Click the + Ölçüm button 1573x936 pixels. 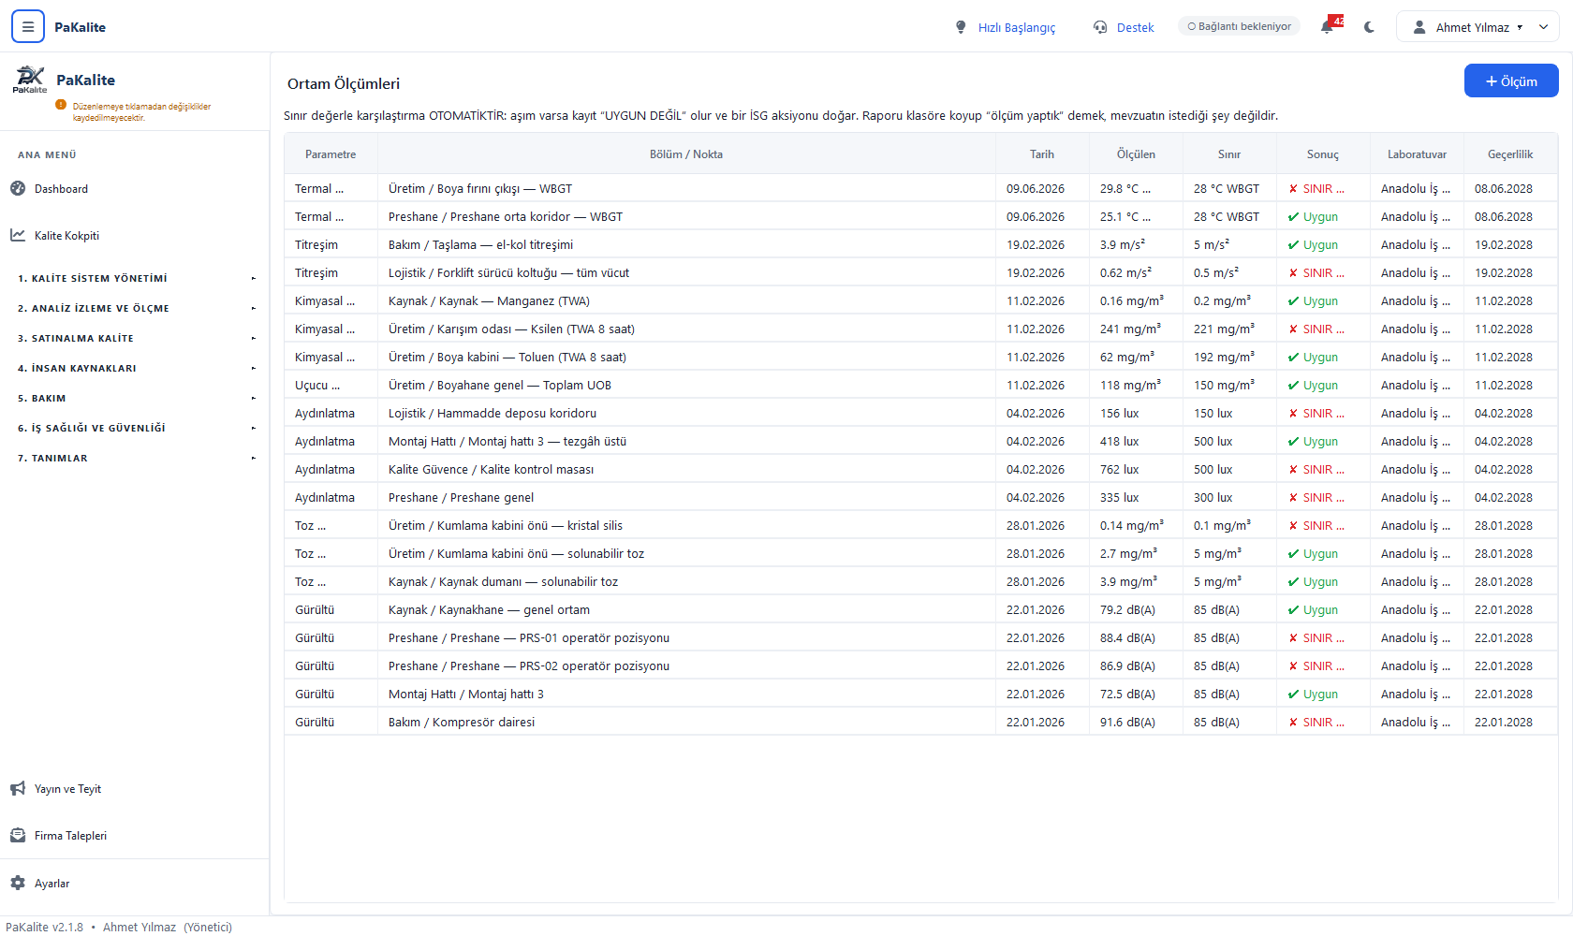[1511, 81]
